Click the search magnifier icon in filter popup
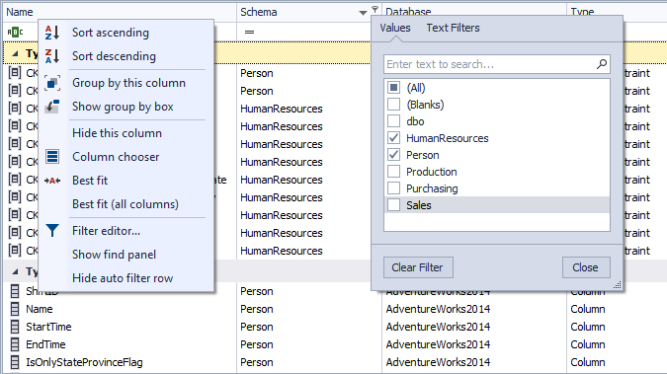This screenshot has height=374, width=667. click(602, 64)
